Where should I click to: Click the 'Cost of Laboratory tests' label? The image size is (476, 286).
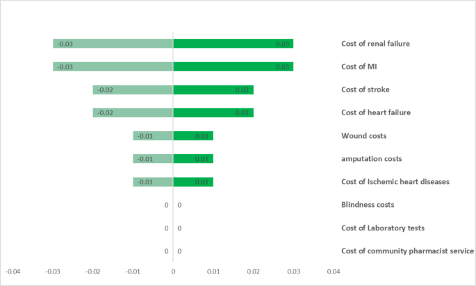(383, 228)
